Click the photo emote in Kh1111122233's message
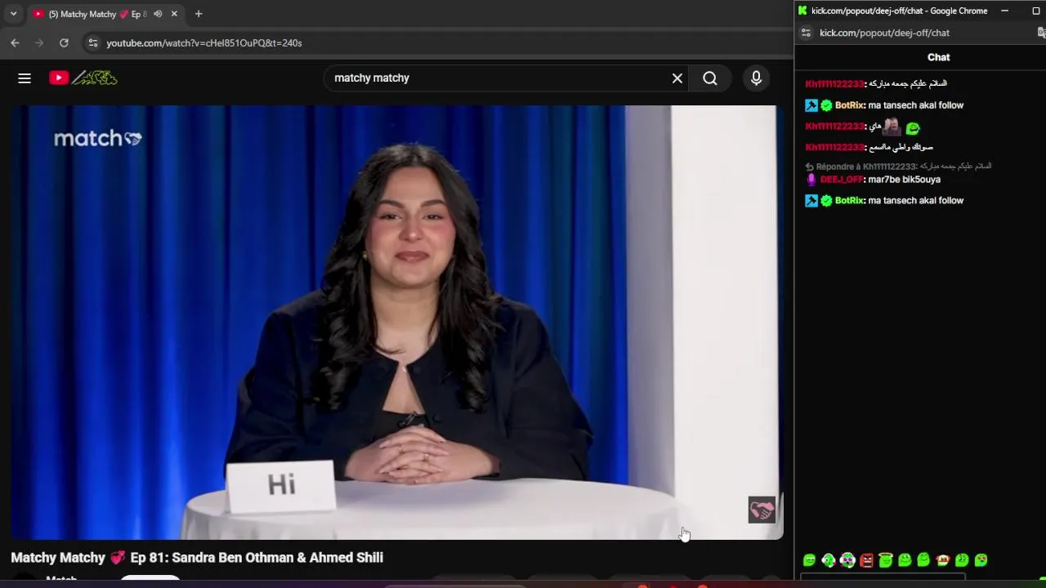1046x588 pixels. [x=892, y=127]
